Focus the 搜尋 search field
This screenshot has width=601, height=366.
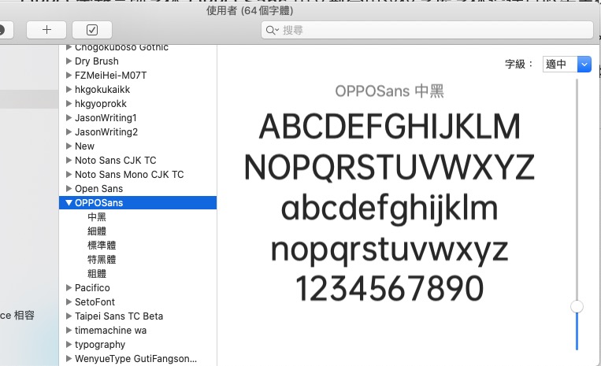point(427,30)
